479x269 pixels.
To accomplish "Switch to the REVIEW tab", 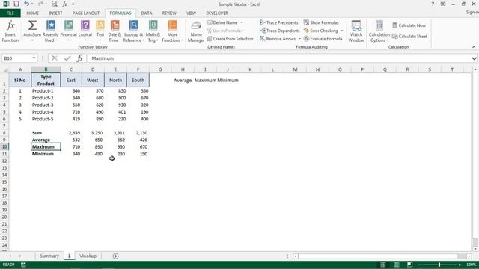I will [x=169, y=13].
